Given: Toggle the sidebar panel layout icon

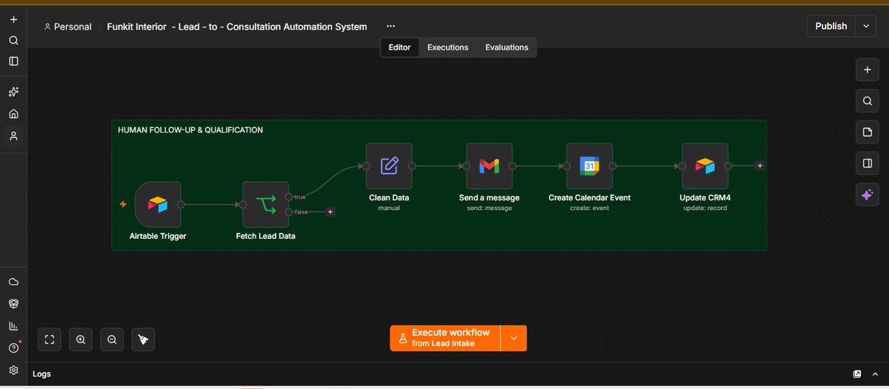Looking at the screenshot, I should click(13, 61).
